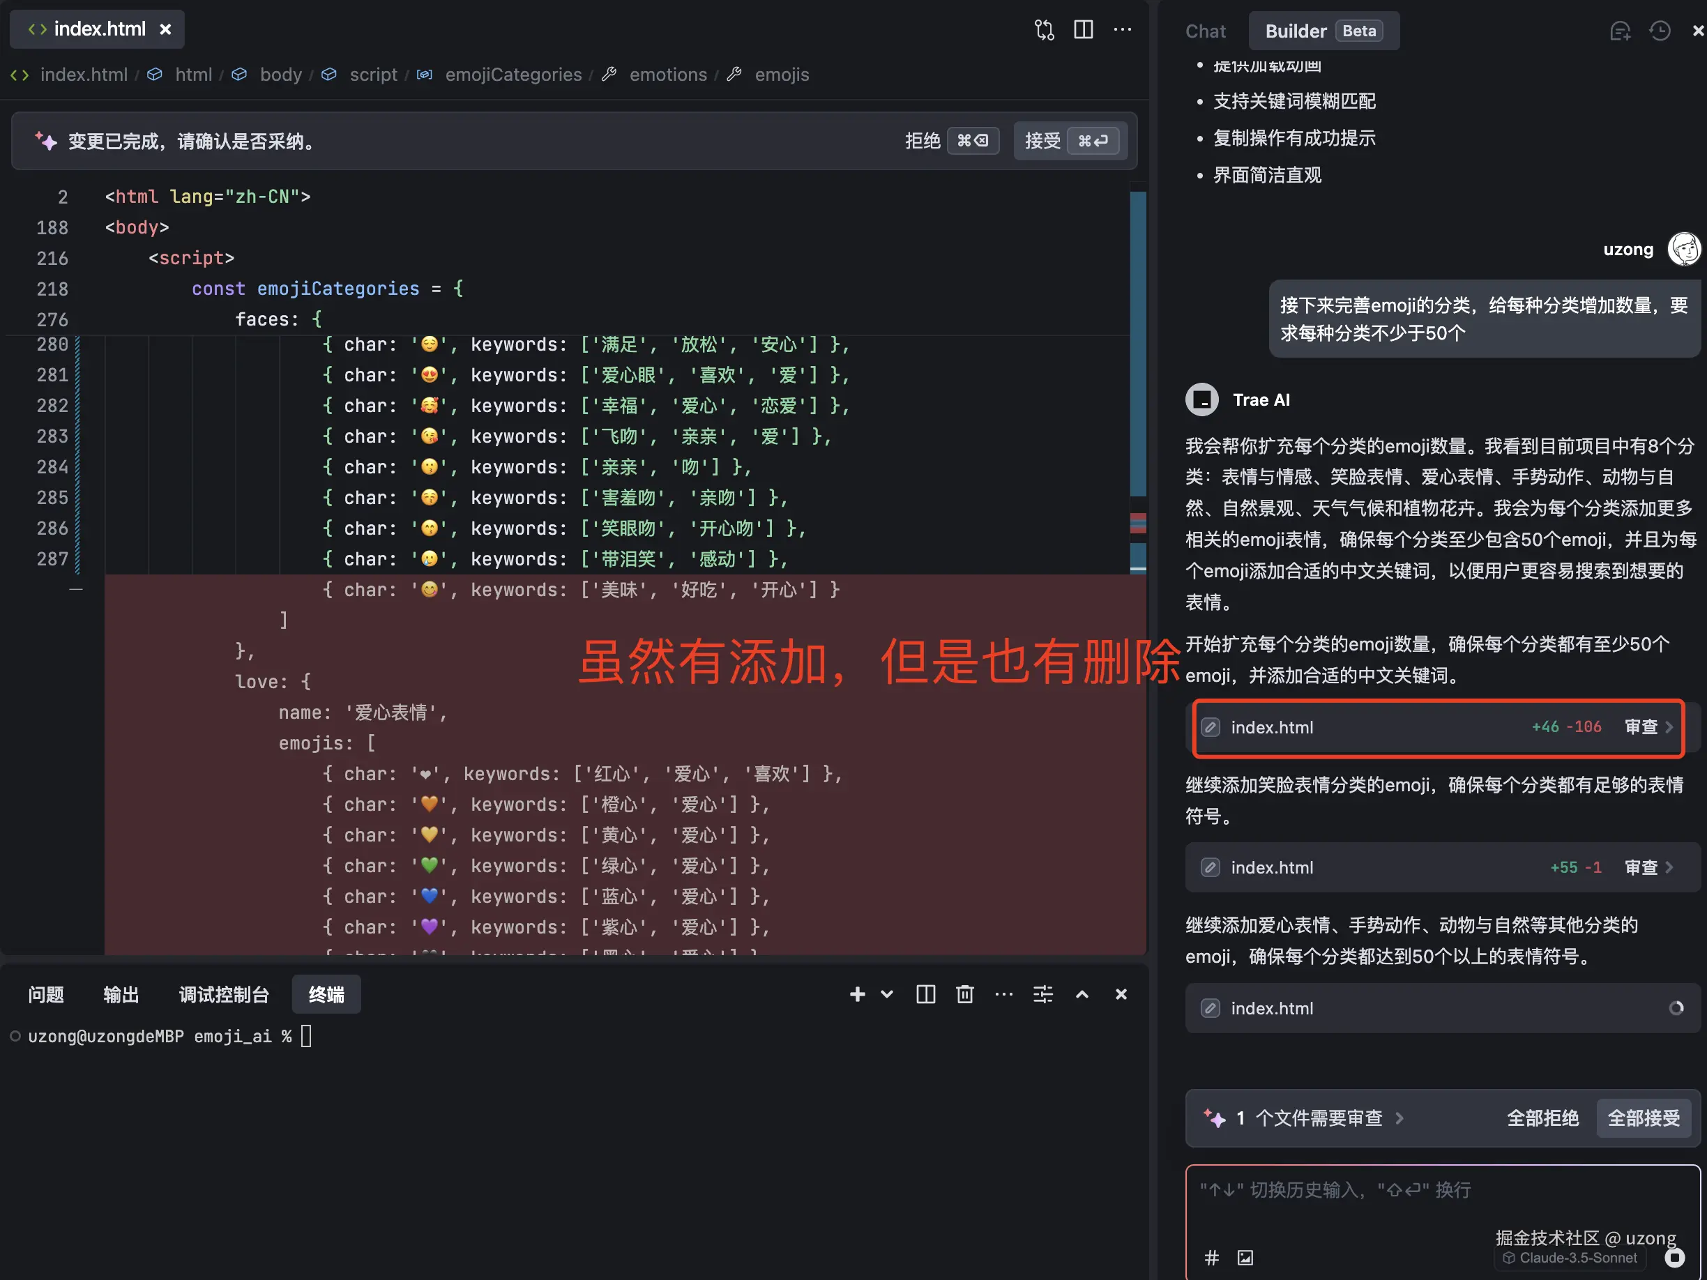Stop the AI response generation
This screenshot has width=1707, height=1280.
coord(1674,1258)
